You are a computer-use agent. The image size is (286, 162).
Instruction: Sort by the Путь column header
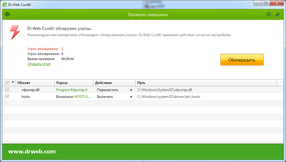206,83
